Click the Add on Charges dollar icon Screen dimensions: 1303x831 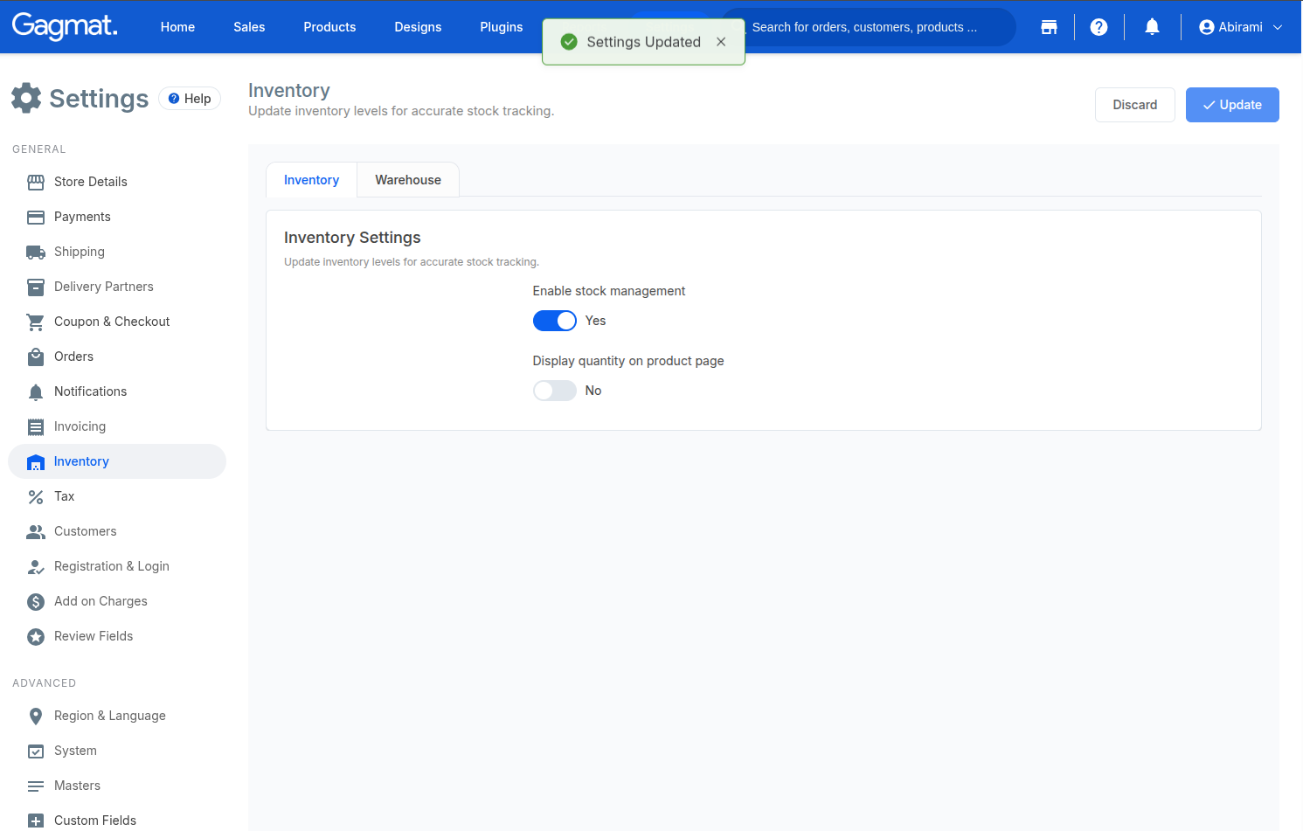[x=36, y=601]
